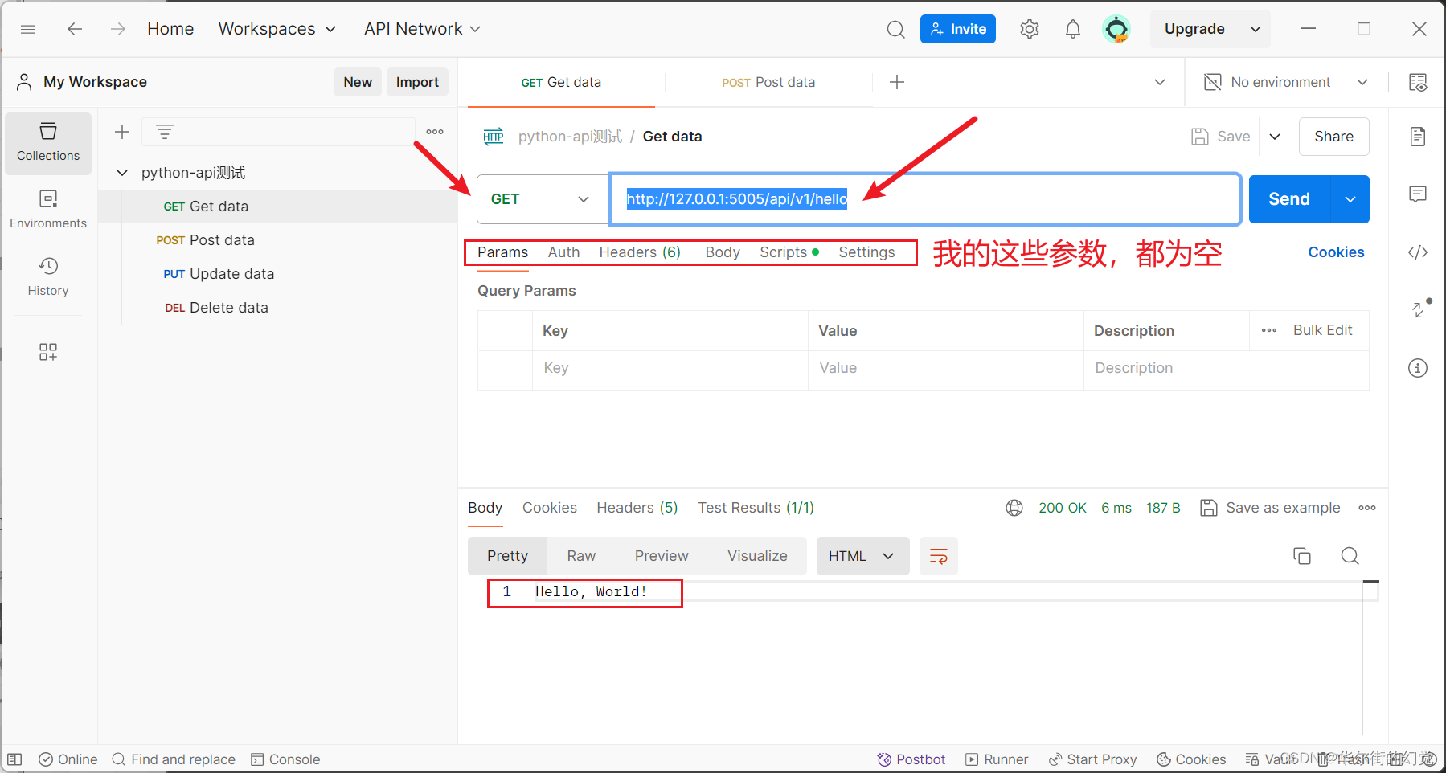This screenshot has height=773, width=1446.
Task: Open a new request tab with plus
Action: pos(897,82)
